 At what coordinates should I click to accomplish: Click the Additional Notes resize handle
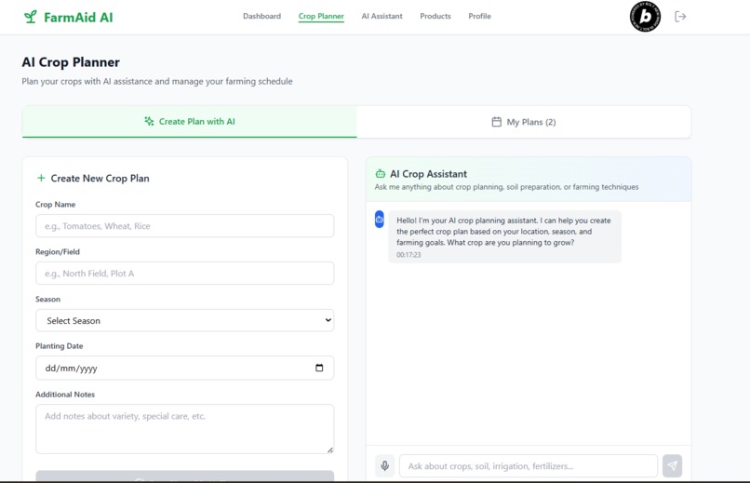tap(330, 449)
